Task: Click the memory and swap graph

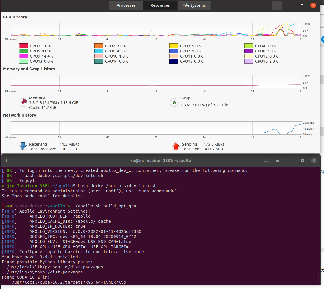Action: (156, 82)
